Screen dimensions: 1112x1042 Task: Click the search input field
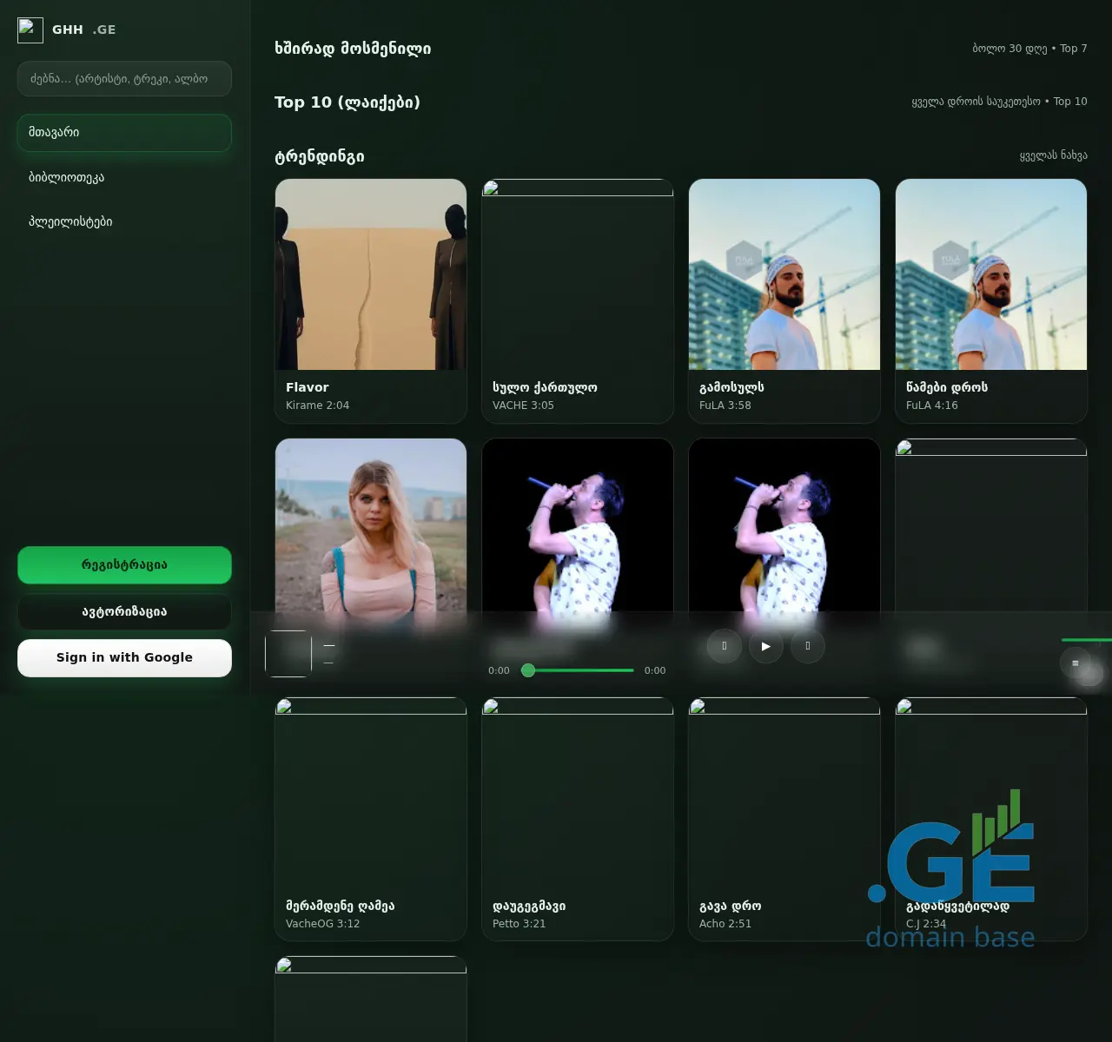point(124,78)
